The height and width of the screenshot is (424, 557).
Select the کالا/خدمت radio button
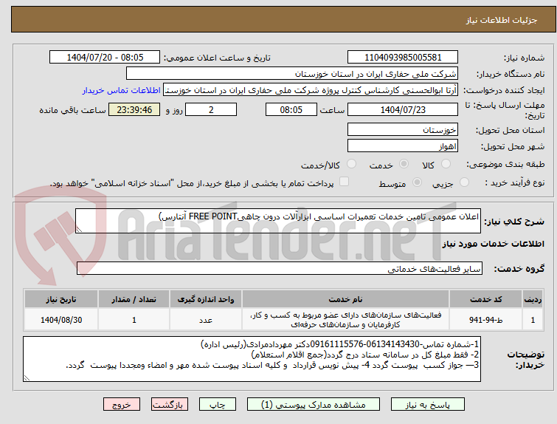[351, 164]
